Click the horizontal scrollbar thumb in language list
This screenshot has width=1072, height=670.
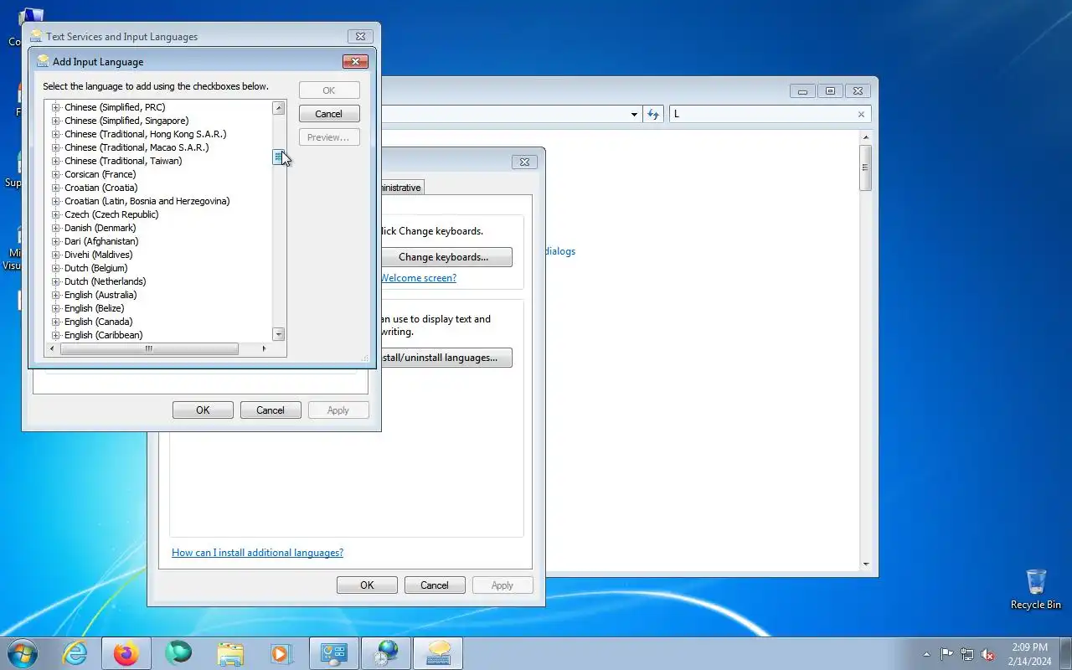coord(149,348)
